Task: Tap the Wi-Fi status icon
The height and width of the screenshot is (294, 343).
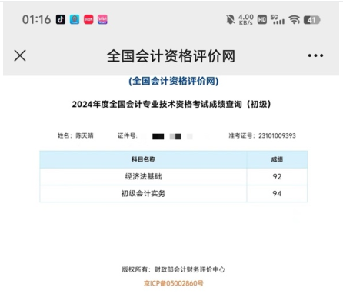Action: 294,19
